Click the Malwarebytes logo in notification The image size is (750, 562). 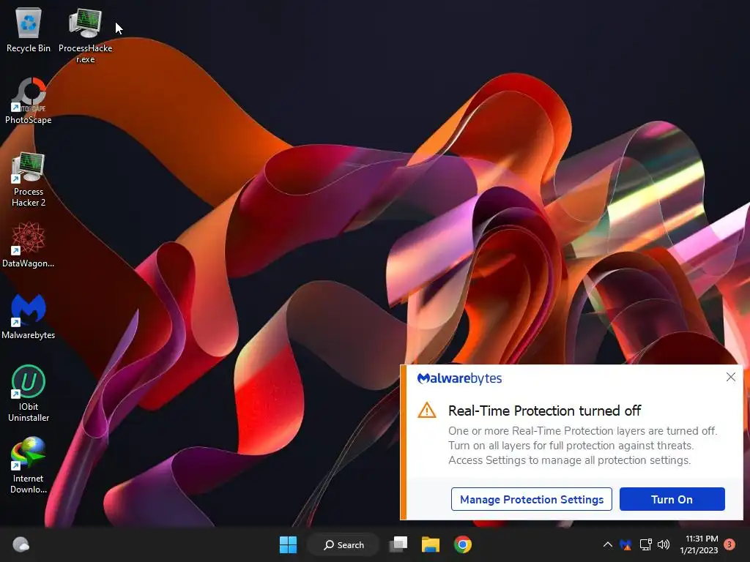click(x=459, y=378)
